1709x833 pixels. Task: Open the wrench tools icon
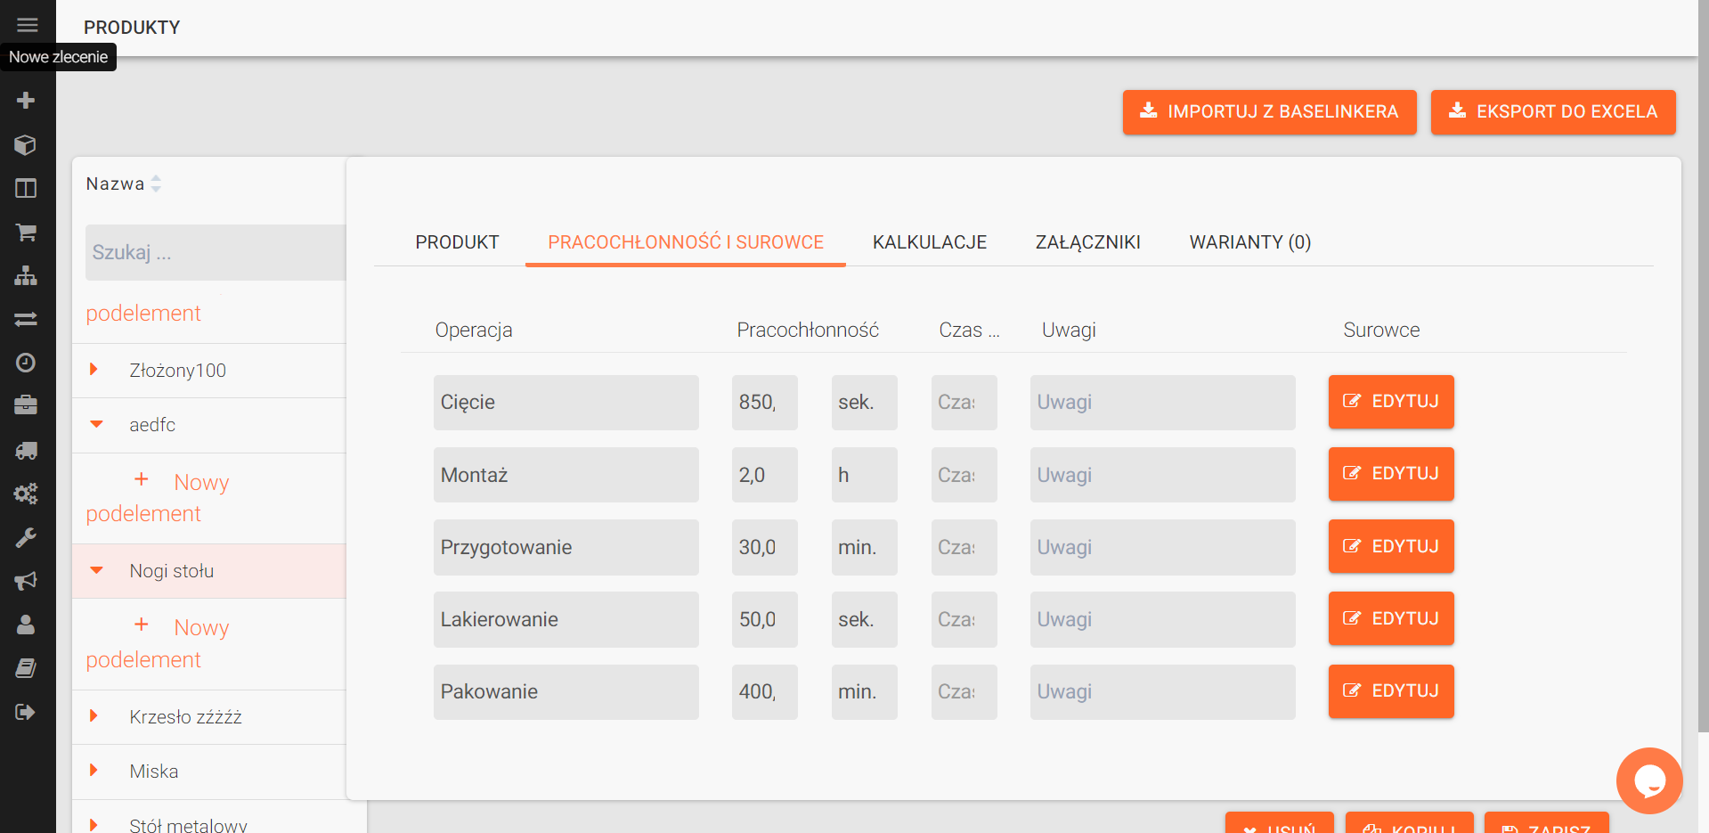pyautogui.click(x=26, y=537)
